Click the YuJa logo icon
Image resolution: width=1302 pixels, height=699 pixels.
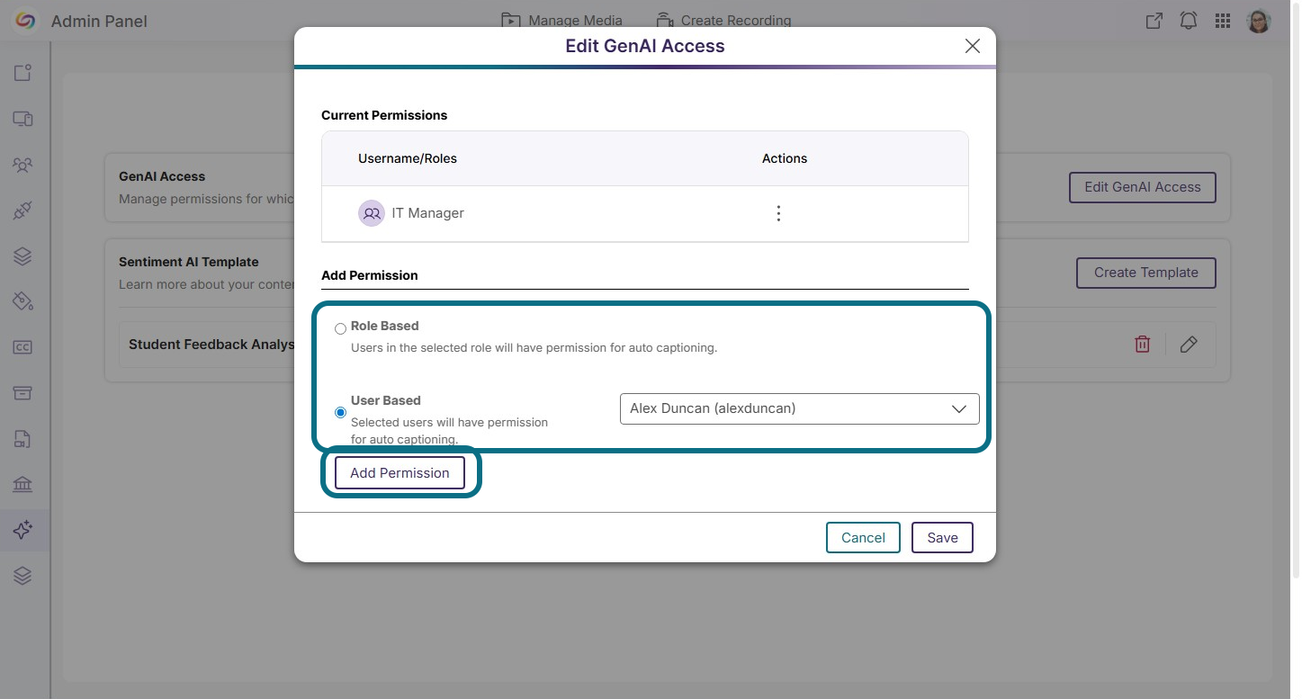[25, 21]
